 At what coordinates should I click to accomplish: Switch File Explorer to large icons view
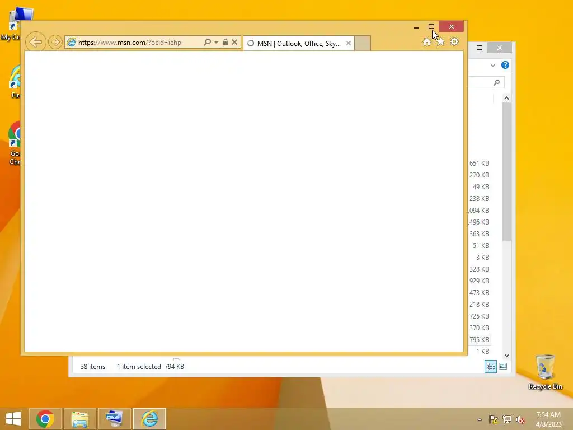(x=503, y=366)
